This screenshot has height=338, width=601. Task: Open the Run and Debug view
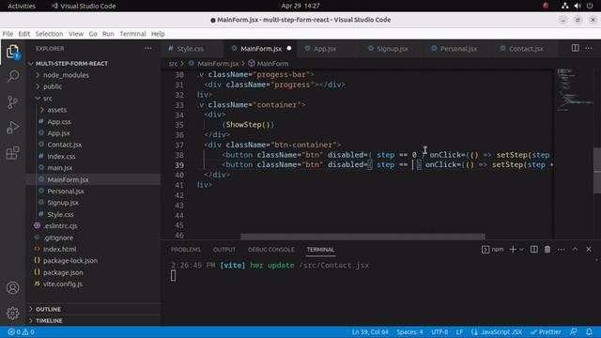(x=12, y=128)
